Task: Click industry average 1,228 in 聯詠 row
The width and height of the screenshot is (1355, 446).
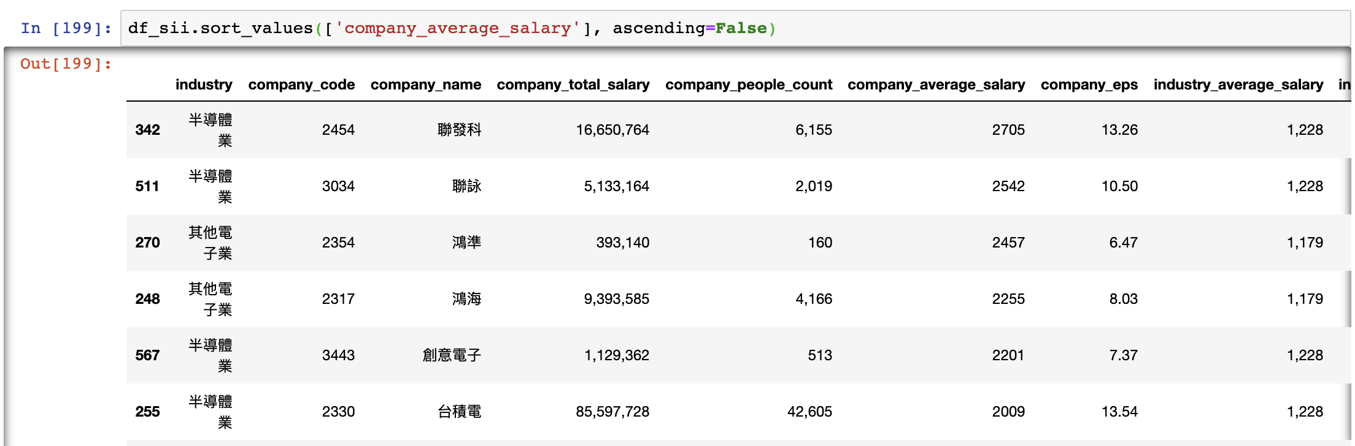Action: (x=1305, y=186)
